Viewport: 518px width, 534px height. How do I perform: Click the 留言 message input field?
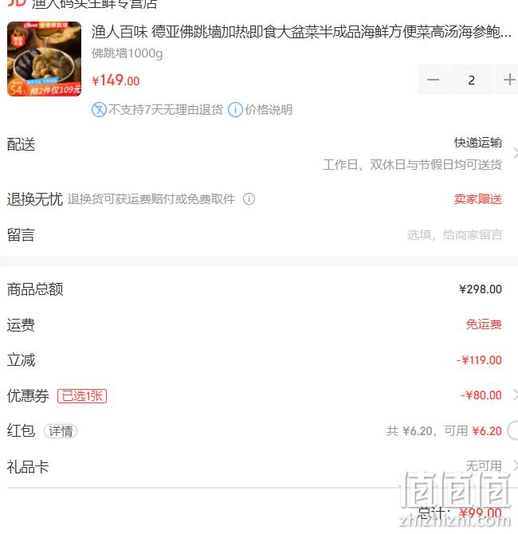click(454, 234)
